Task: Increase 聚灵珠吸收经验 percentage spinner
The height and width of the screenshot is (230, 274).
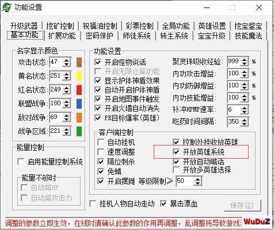Action: 244,60
